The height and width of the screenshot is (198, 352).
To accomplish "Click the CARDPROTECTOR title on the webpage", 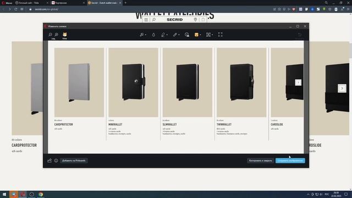I will click(24, 145).
